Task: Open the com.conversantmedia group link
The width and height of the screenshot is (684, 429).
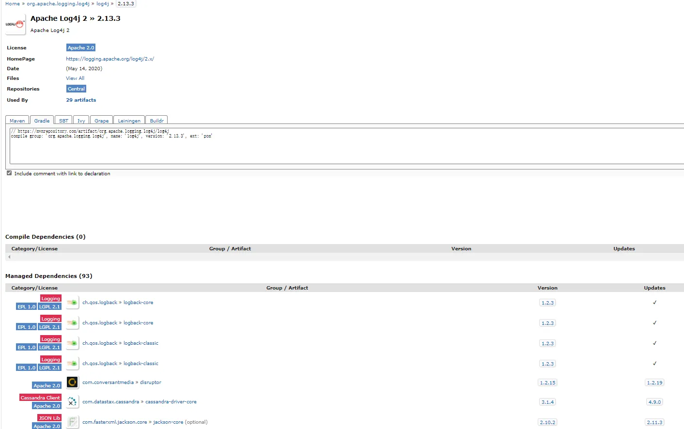Action: [x=108, y=383]
